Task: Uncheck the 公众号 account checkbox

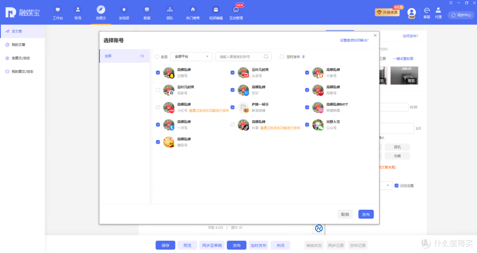Action: [x=307, y=125]
